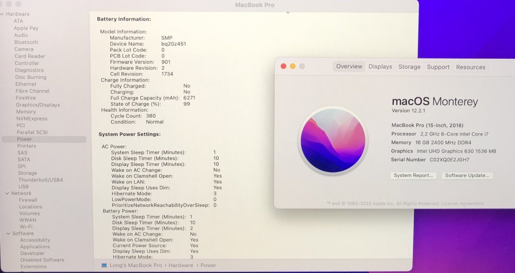515x273 pixels.
Task: Select Disabled Software in sidebar
Action: 42,260
